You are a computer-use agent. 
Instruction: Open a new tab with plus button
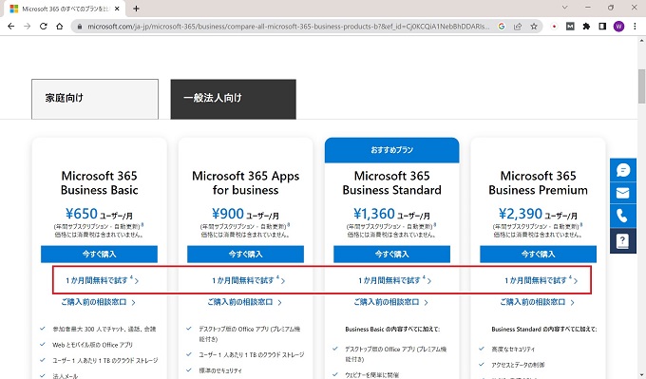(136, 9)
